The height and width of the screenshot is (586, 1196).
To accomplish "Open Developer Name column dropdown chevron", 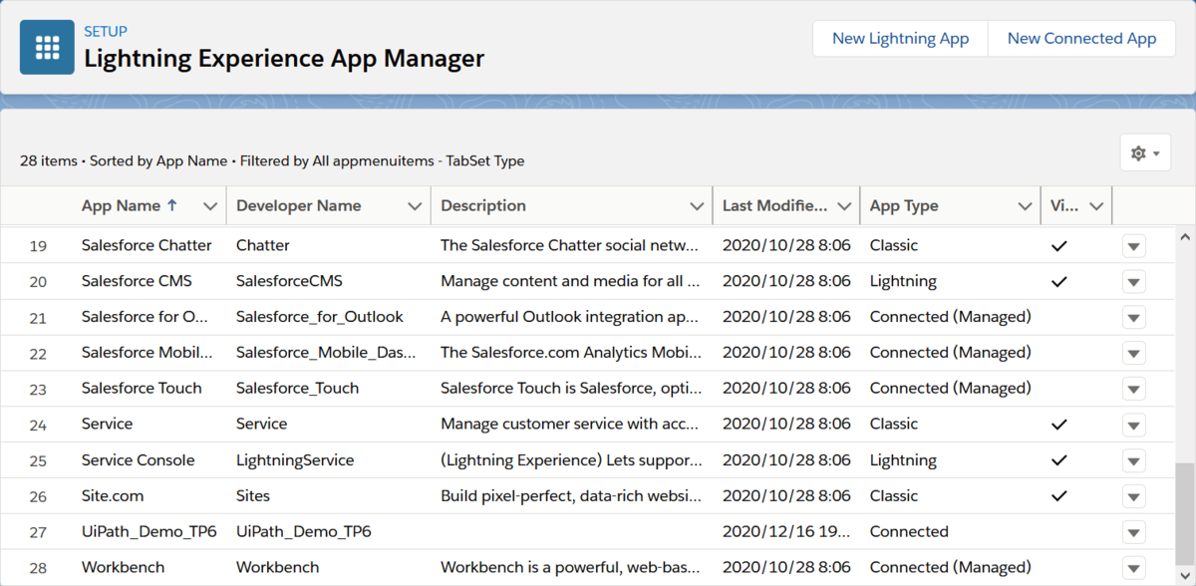I will pos(415,206).
